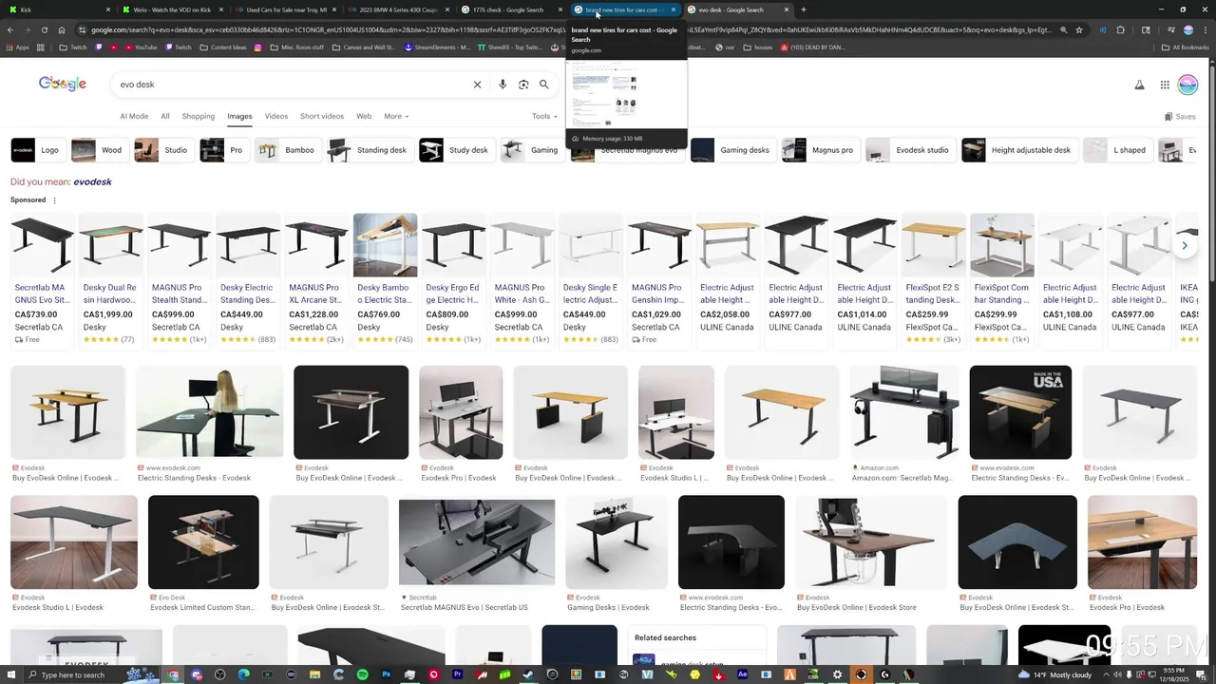Open the Google account avatar
This screenshot has height=684, width=1216.
pos(1187,85)
